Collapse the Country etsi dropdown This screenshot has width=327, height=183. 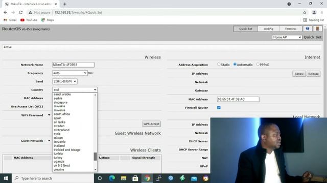pyautogui.click(x=75, y=89)
